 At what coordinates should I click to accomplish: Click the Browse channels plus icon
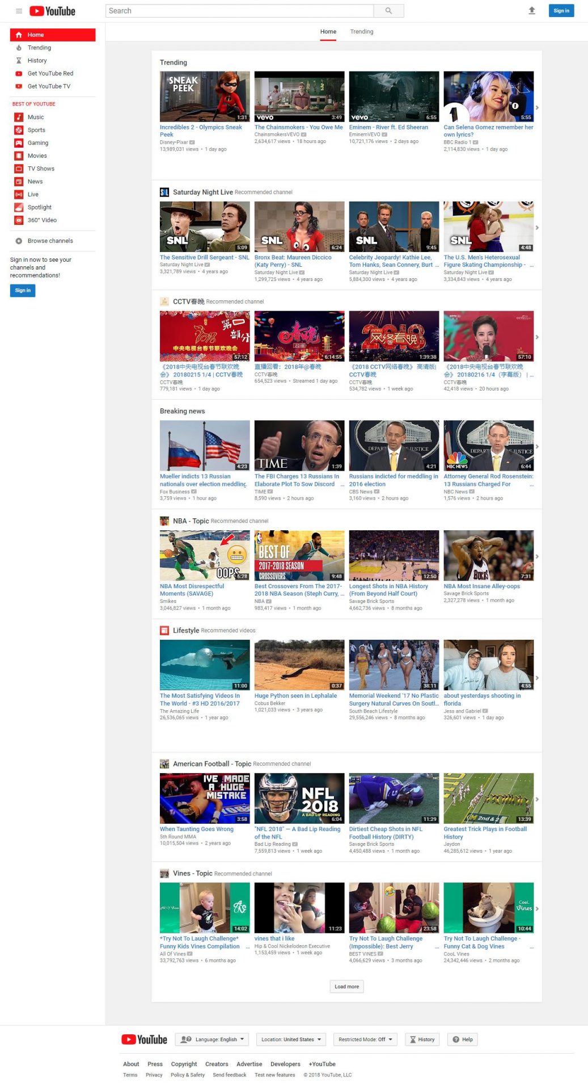click(19, 241)
